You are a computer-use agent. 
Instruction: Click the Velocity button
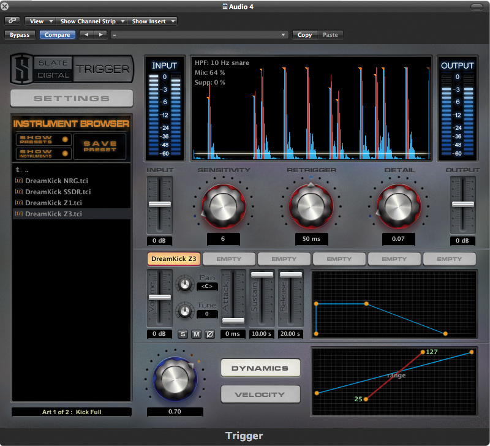260,395
